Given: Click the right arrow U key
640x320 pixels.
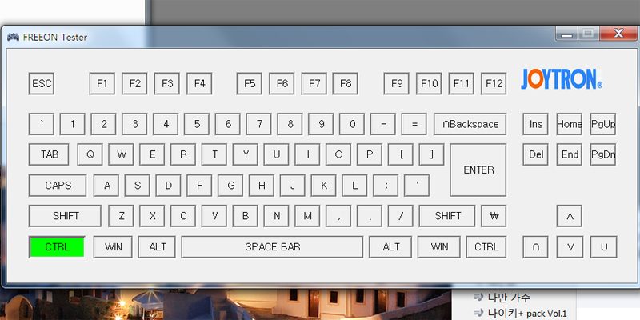Looking at the screenshot, I should point(604,247).
